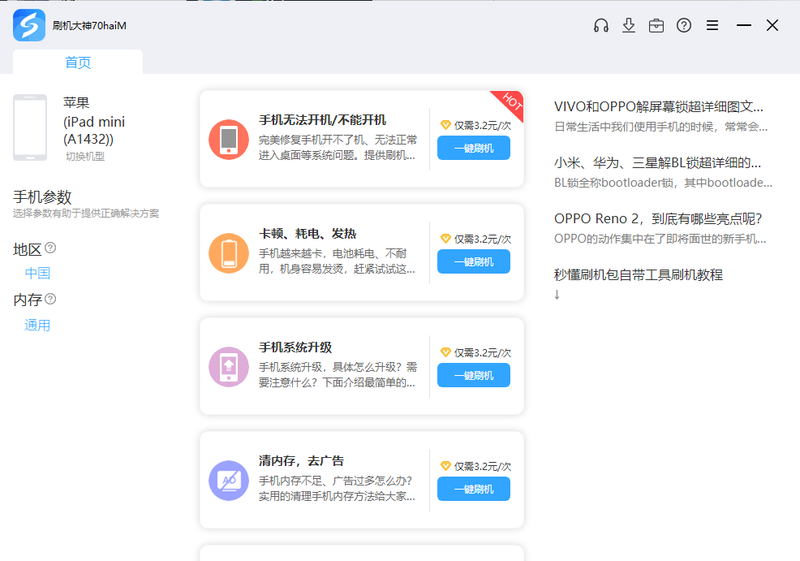Image resolution: width=800 pixels, height=561 pixels.
Task: Open article 小米、华为、三星解BL锁超详细的
Action: point(658,163)
